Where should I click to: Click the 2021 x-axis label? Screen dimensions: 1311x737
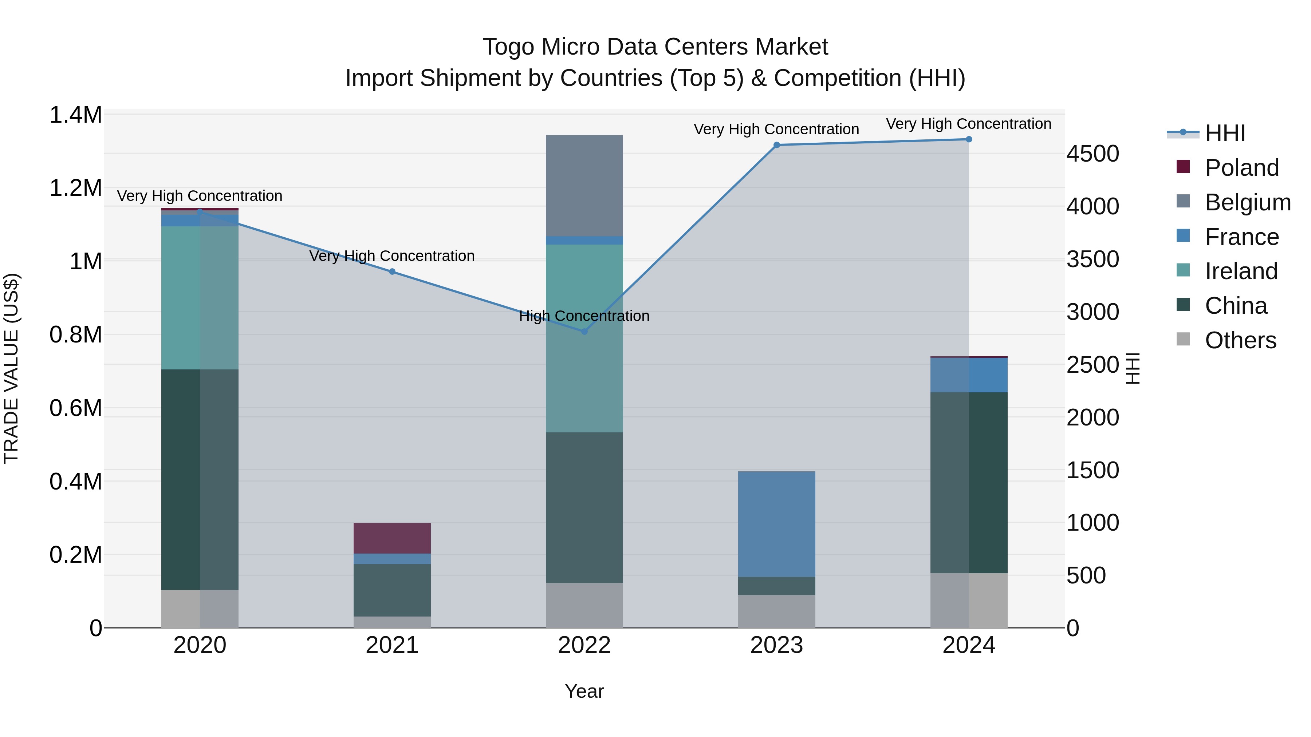pos(392,645)
